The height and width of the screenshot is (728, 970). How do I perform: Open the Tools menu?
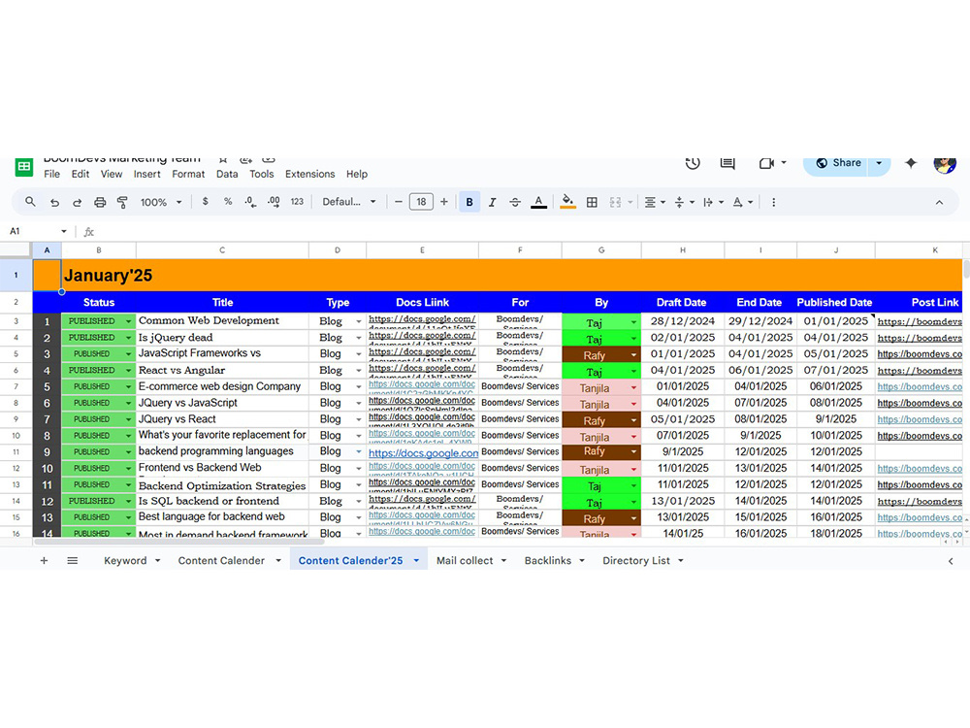point(261,174)
